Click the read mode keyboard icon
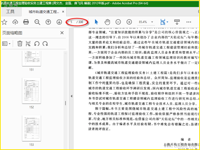The width and height of the screenshot is (200, 150). click(x=177, y=22)
